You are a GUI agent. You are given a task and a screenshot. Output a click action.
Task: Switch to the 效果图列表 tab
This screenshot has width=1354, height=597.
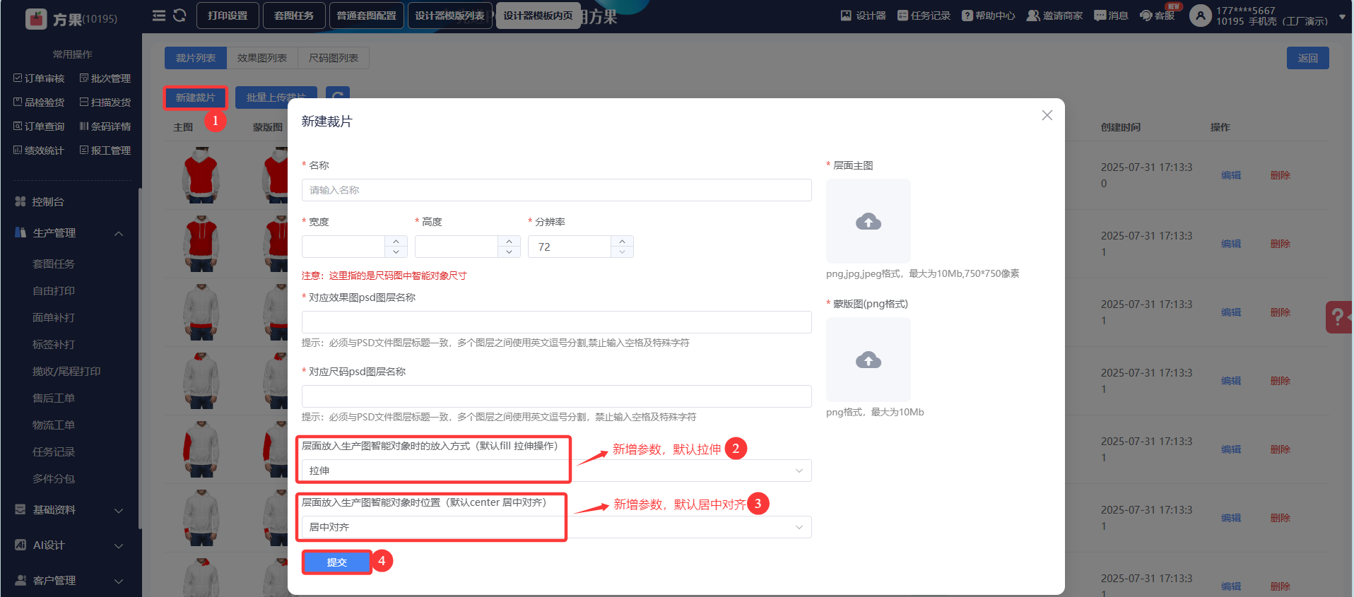click(262, 58)
